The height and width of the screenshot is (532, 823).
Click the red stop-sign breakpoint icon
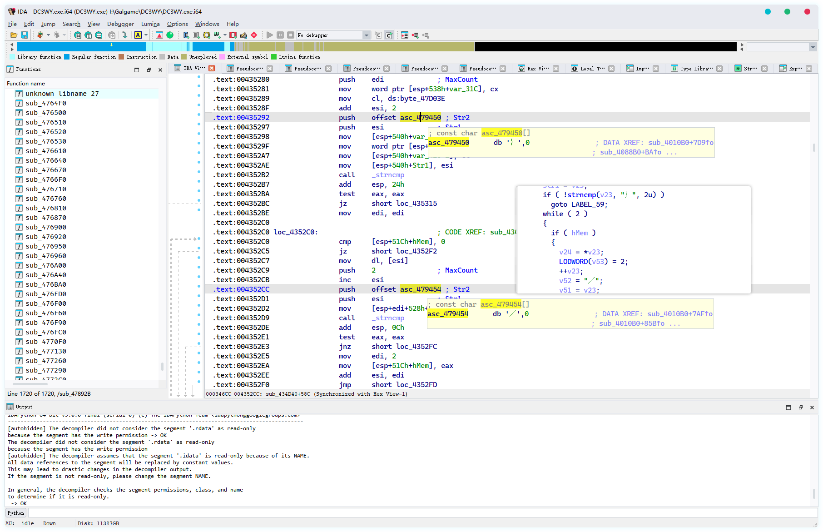pyautogui.click(x=254, y=35)
